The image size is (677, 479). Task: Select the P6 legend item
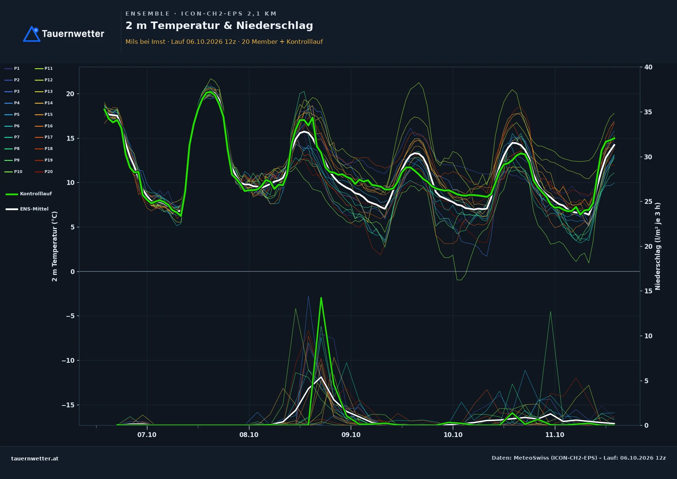coord(12,126)
